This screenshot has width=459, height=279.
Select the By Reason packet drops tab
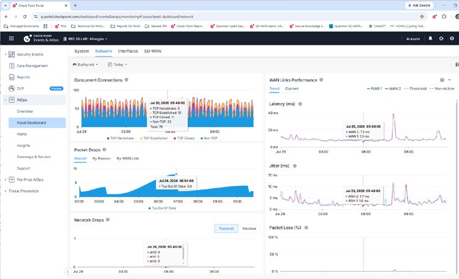click(x=102, y=158)
